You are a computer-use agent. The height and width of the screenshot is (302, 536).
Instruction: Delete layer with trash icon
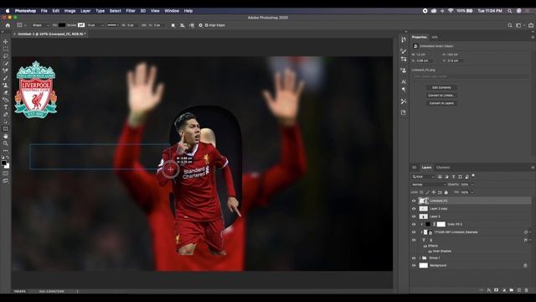tap(527, 290)
